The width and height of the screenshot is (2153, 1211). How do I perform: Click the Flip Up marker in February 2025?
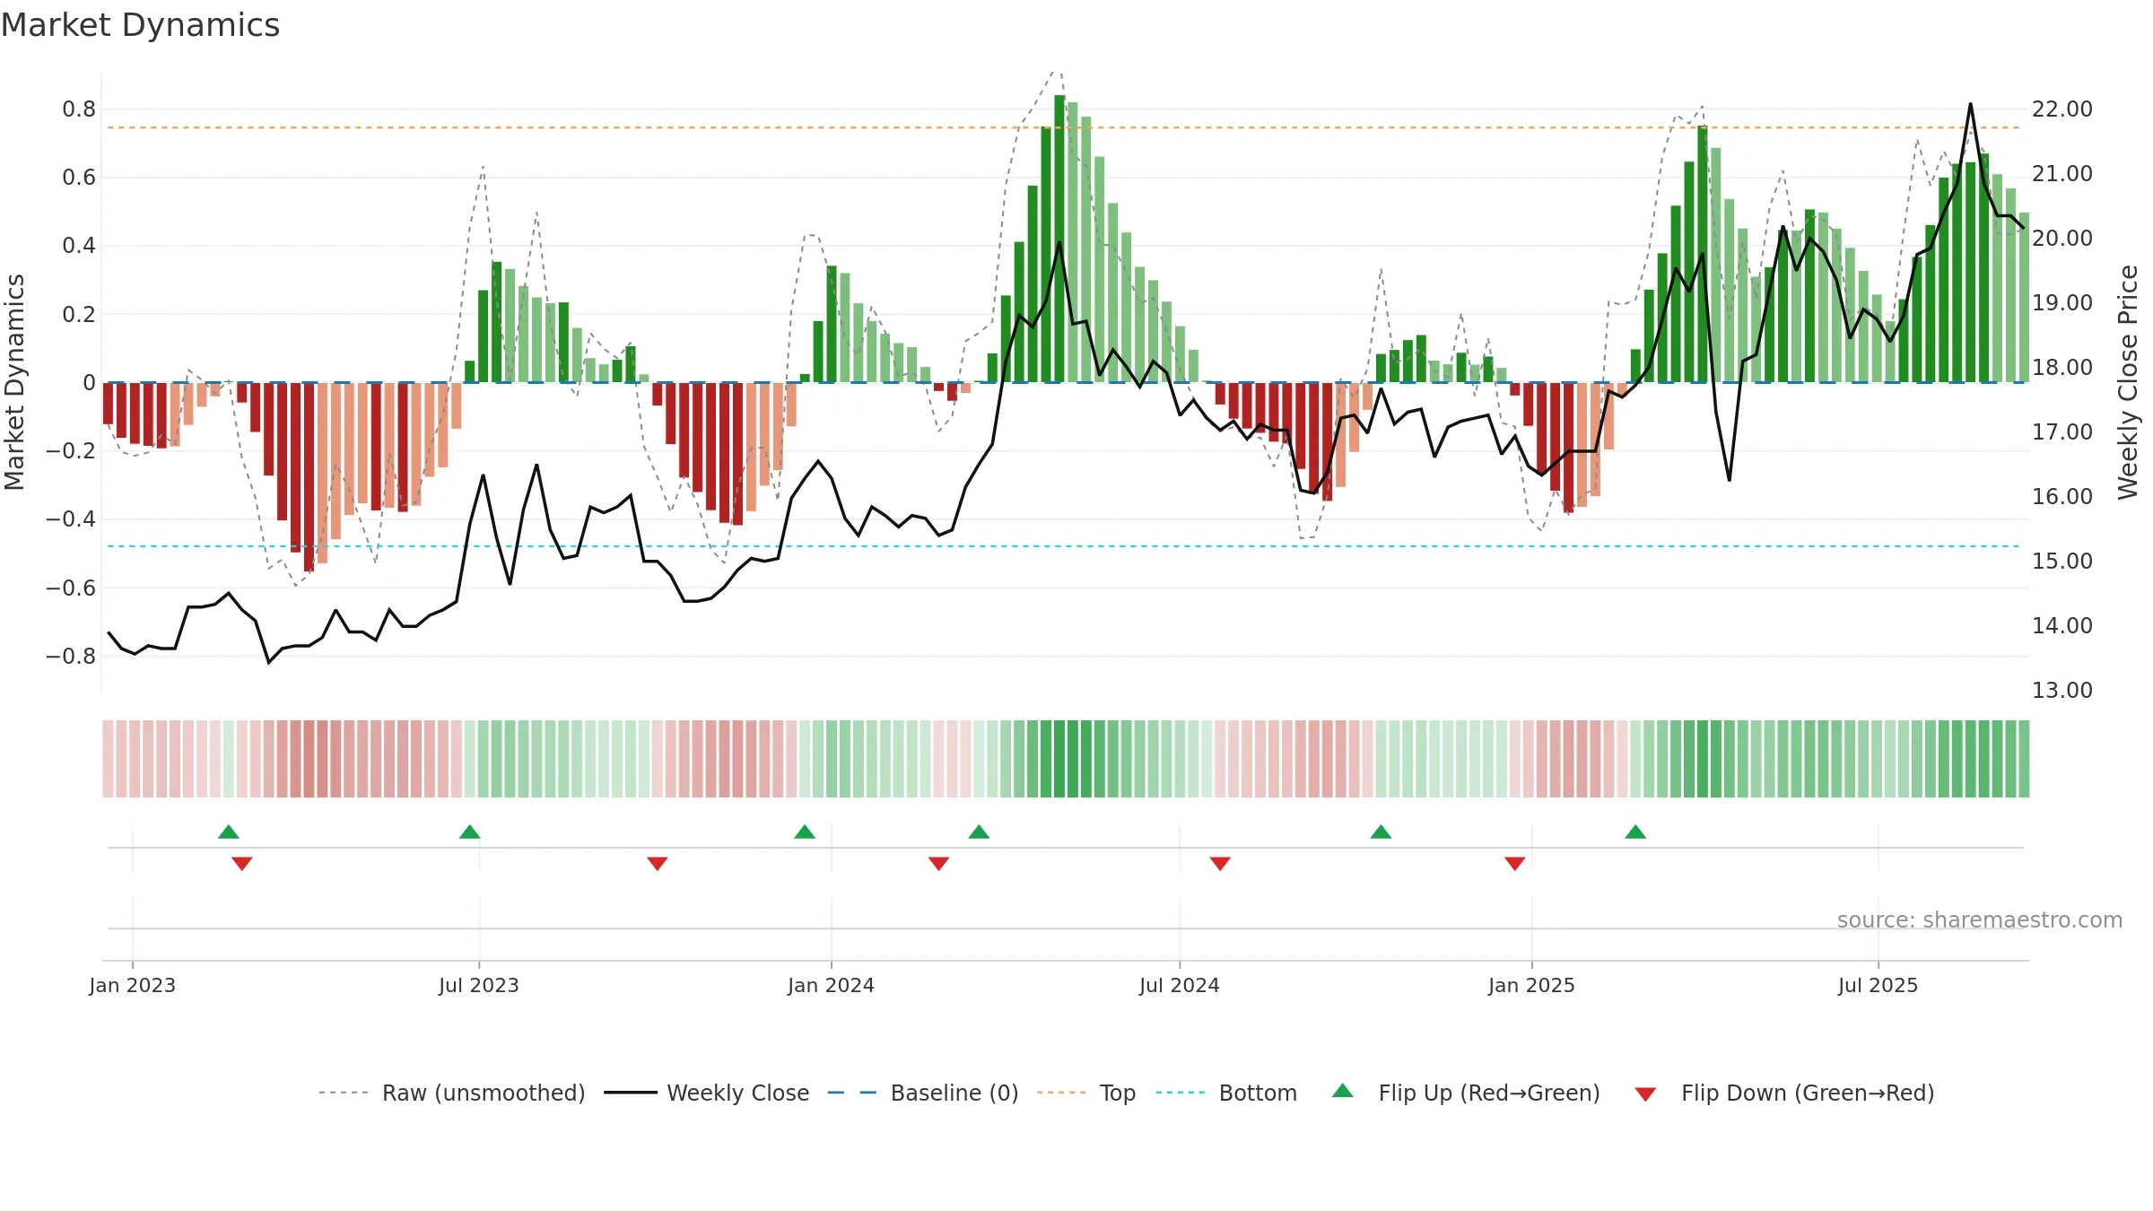[1635, 832]
